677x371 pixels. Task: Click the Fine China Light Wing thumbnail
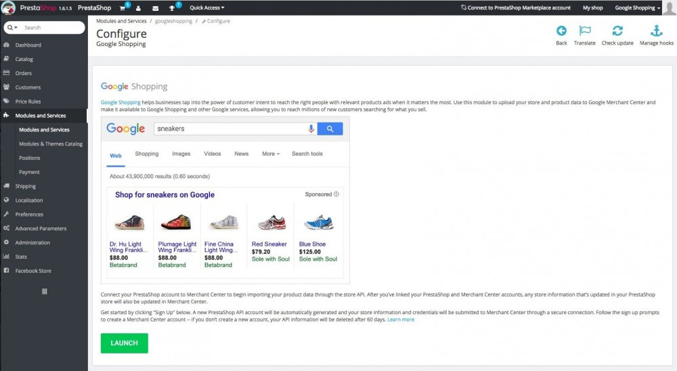coord(223,223)
